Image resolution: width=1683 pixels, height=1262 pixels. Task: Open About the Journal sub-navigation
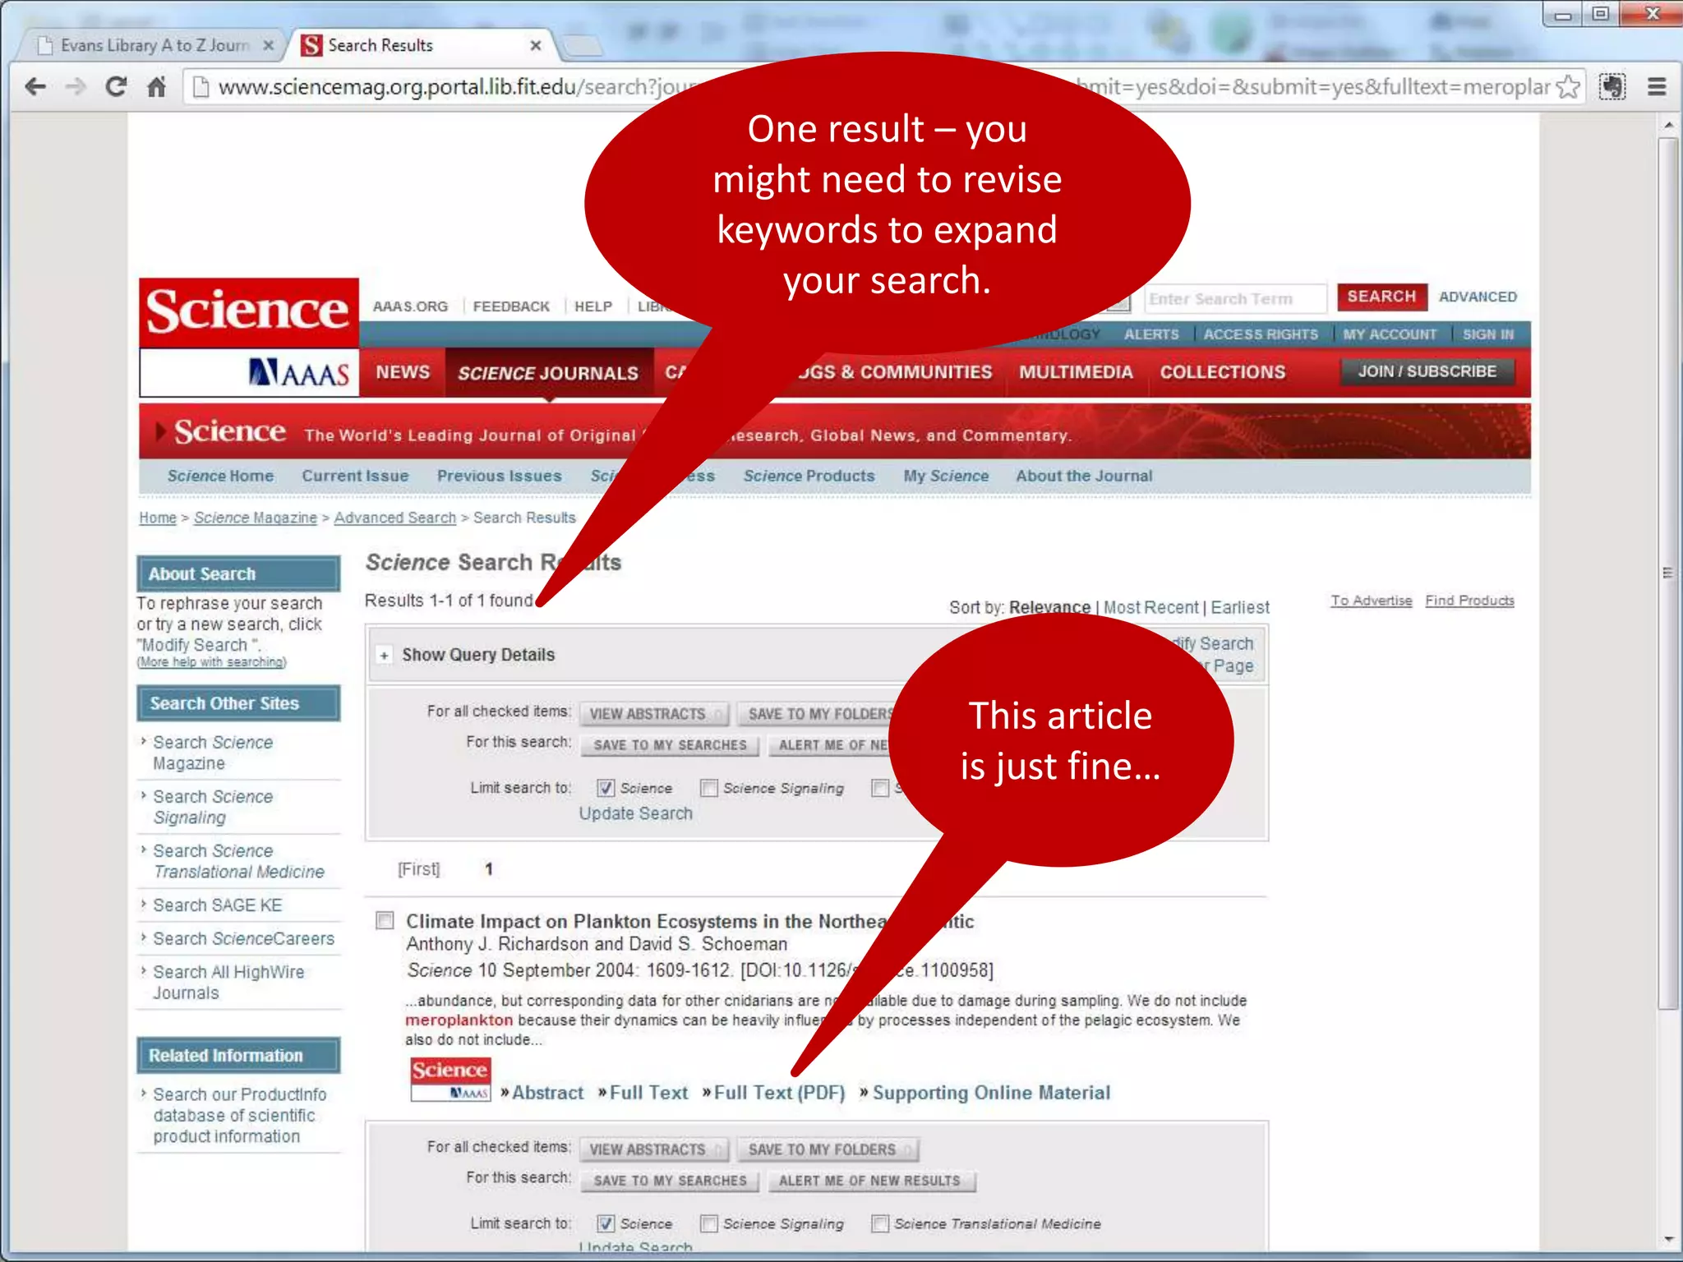1084,476
